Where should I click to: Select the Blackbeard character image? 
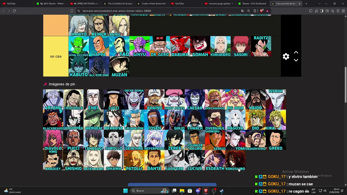(x=53, y=120)
